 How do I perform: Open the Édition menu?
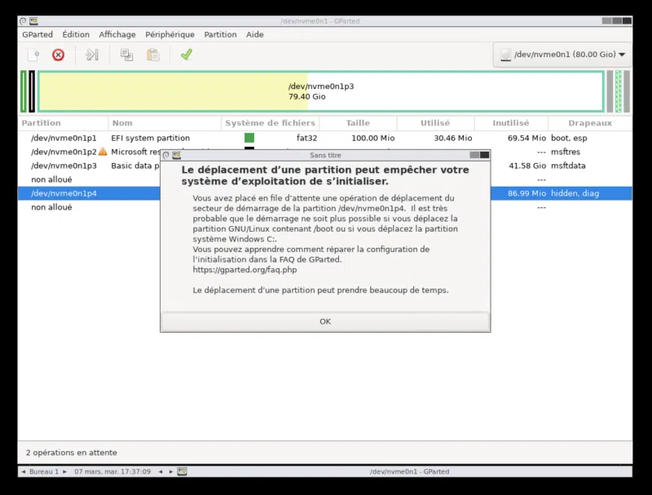tap(76, 34)
